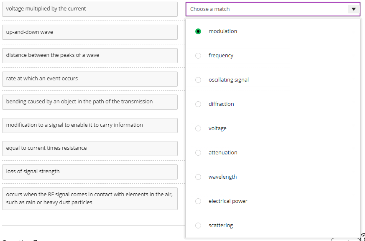
Task: Pick the diffraction radio option
Action: (x=198, y=104)
